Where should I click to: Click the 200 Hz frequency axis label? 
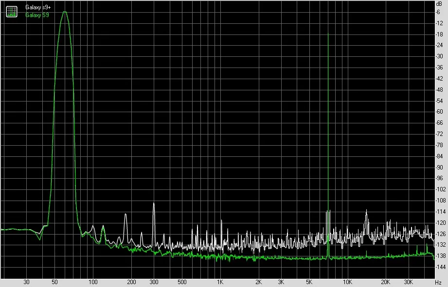(131, 282)
